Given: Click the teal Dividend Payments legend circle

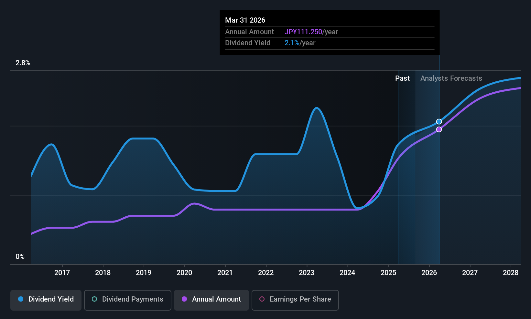Looking at the screenshot, I should coord(94,299).
